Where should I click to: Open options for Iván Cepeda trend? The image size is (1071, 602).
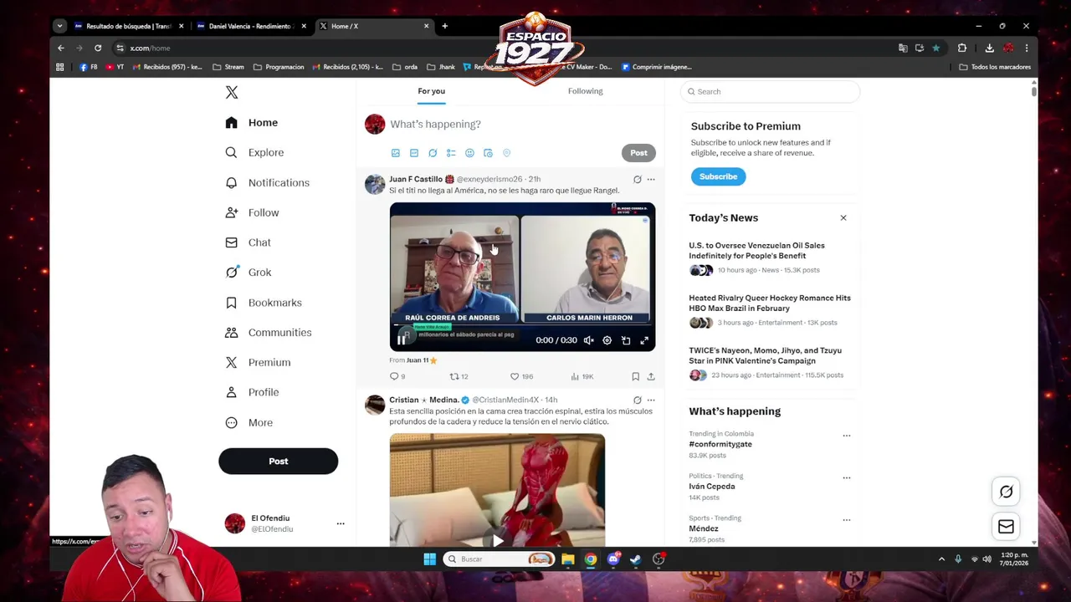847,477
